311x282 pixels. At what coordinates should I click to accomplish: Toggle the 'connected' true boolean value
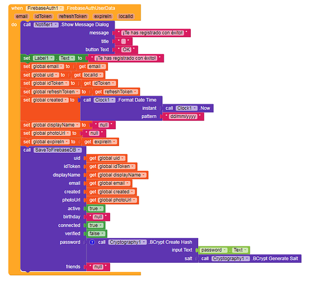(95, 226)
